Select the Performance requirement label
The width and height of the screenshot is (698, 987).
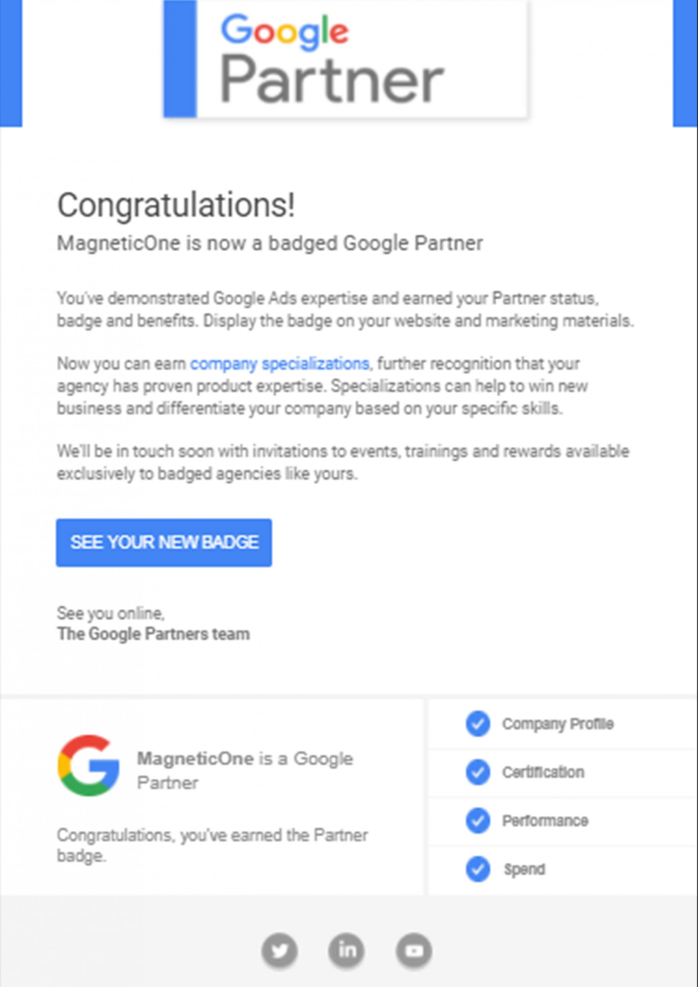[545, 821]
